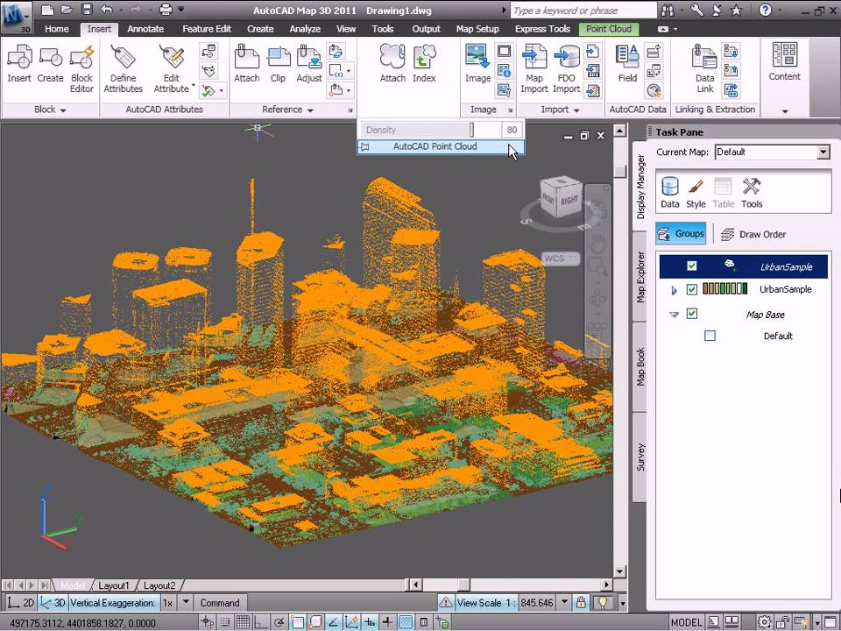
Task: Click the light bulb status icon
Action: click(x=603, y=603)
